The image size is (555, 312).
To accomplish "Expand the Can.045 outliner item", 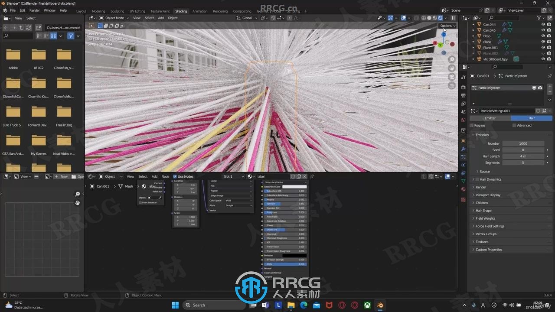I will pyautogui.click(x=473, y=30).
